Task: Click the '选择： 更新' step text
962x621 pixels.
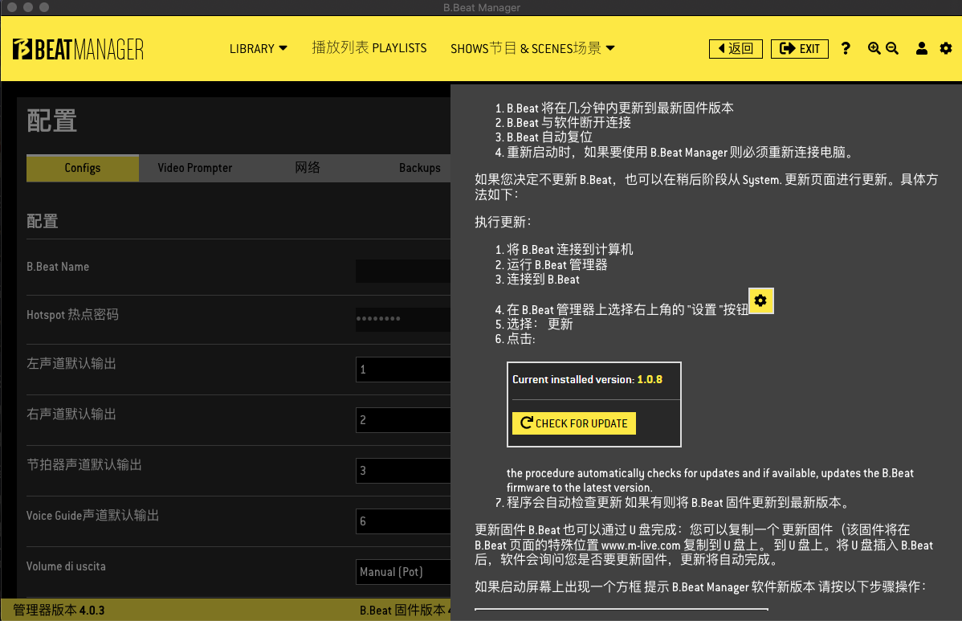Action: coord(540,324)
